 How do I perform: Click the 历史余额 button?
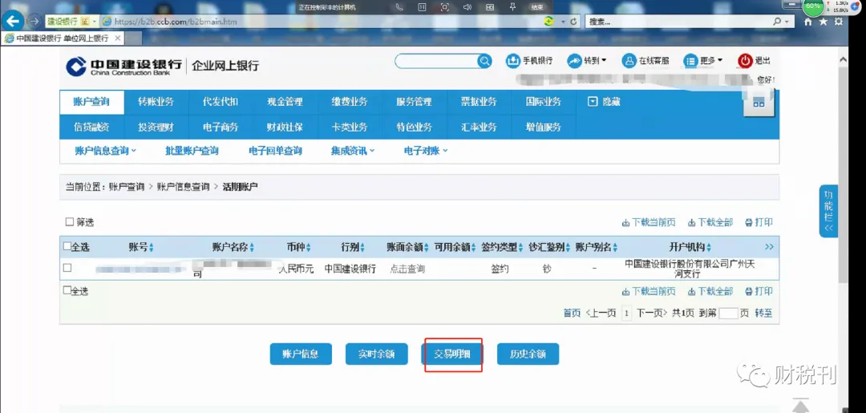click(x=528, y=354)
